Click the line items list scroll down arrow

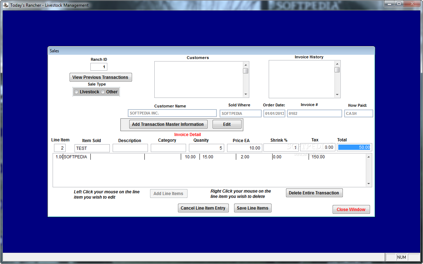[369, 183]
